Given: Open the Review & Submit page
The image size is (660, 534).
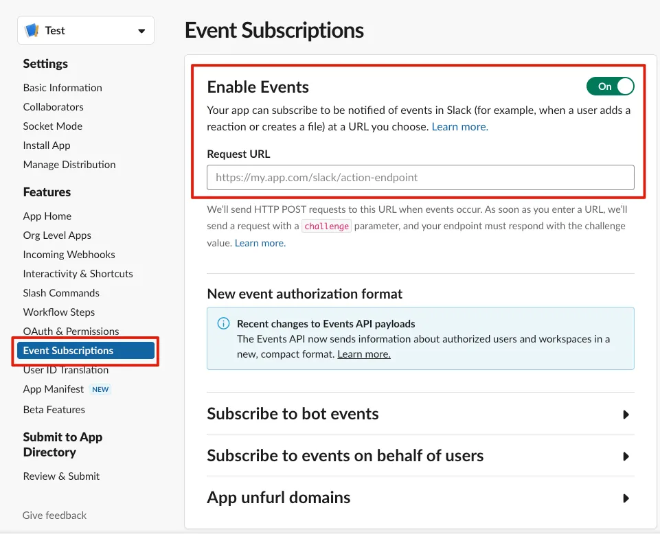Looking at the screenshot, I should [x=61, y=476].
